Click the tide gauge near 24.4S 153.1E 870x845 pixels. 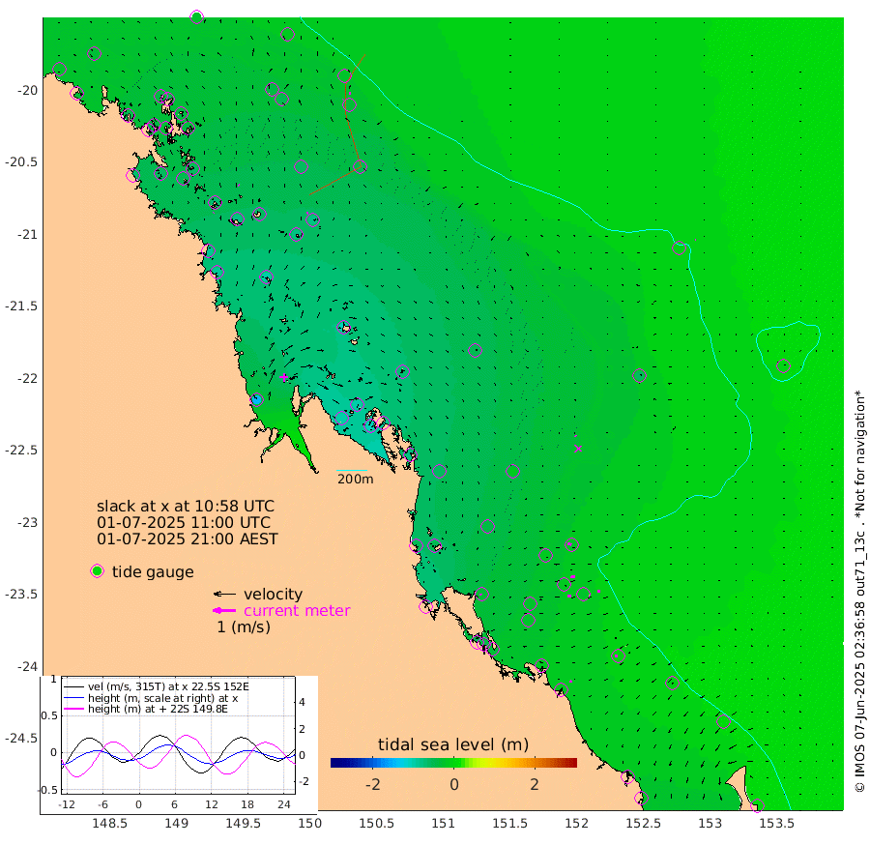723,721
